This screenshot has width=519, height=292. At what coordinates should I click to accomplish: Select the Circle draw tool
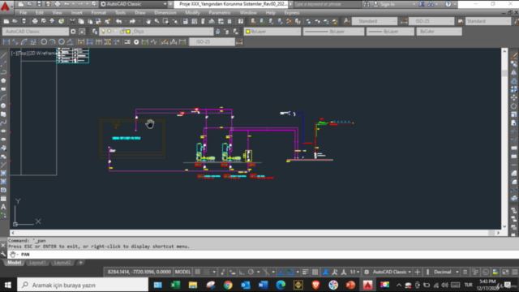3,106
